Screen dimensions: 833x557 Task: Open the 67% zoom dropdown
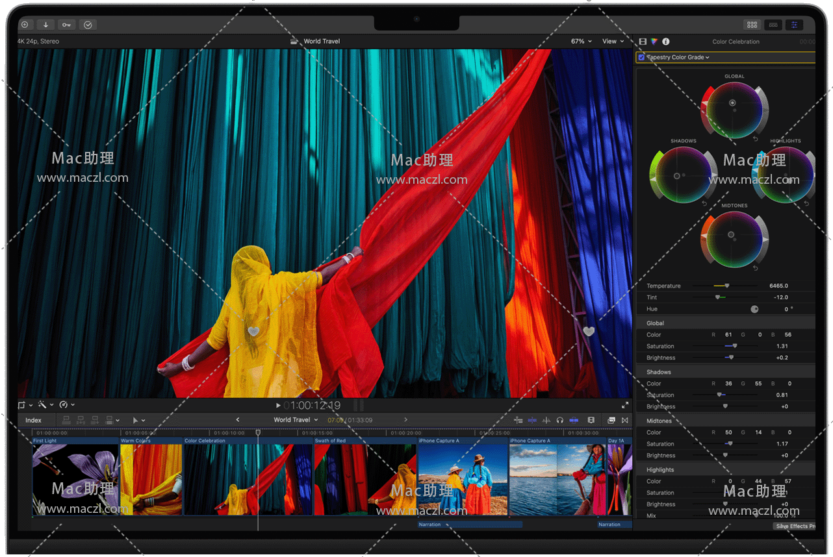tap(582, 42)
